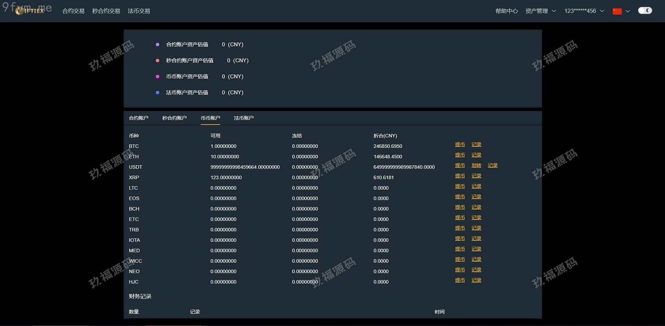Go to 秒合约交易 page
The width and height of the screenshot is (665, 326).
point(106,11)
